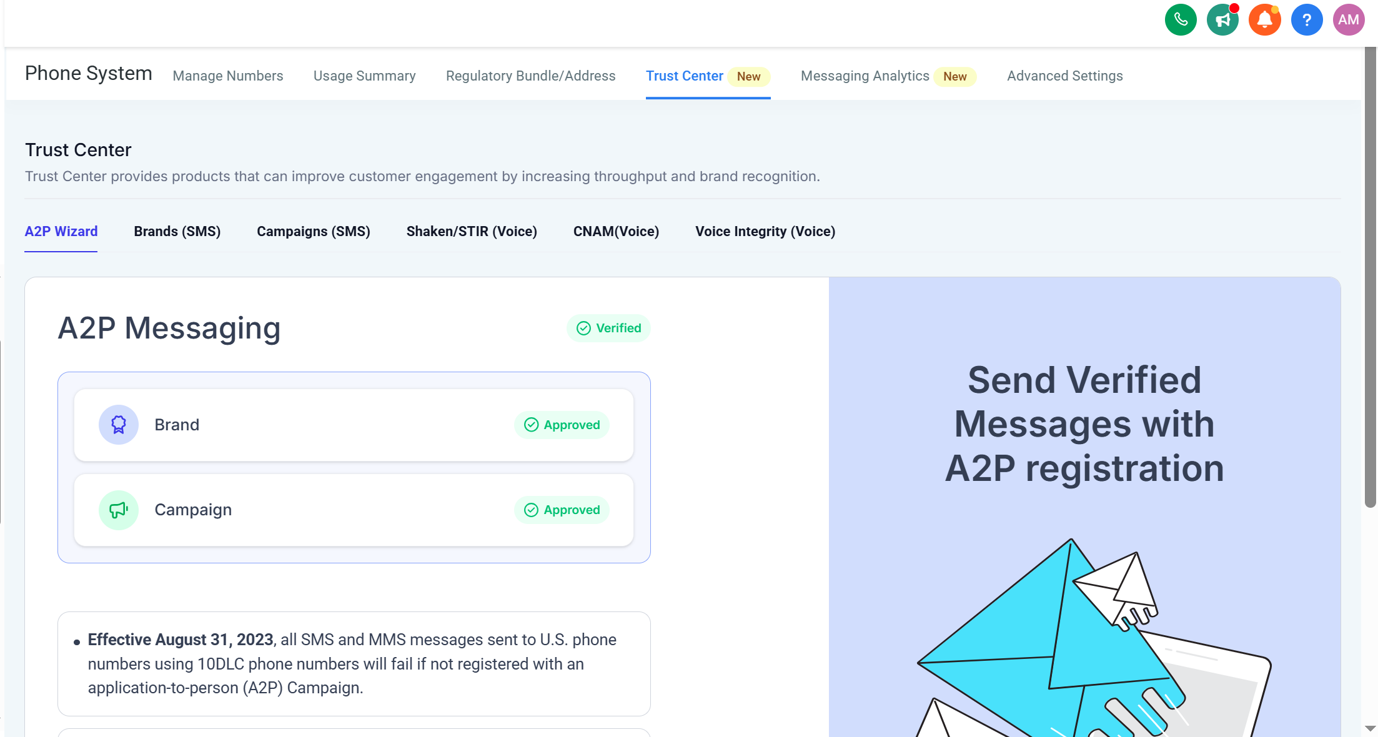
Task: Click the Verified checkmark status badge
Action: point(608,329)
